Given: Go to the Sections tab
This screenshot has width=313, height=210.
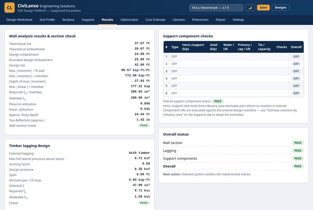Looking at the screenshot, I should point(68,20).
